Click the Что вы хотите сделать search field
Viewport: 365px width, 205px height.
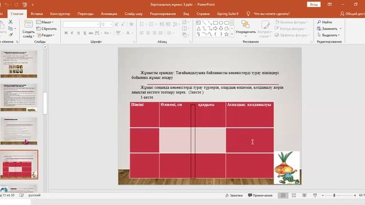(271, 14)
